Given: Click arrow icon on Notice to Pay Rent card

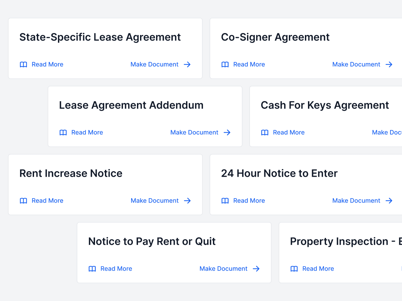Looking at the screenshot, I should click(256, 269).
